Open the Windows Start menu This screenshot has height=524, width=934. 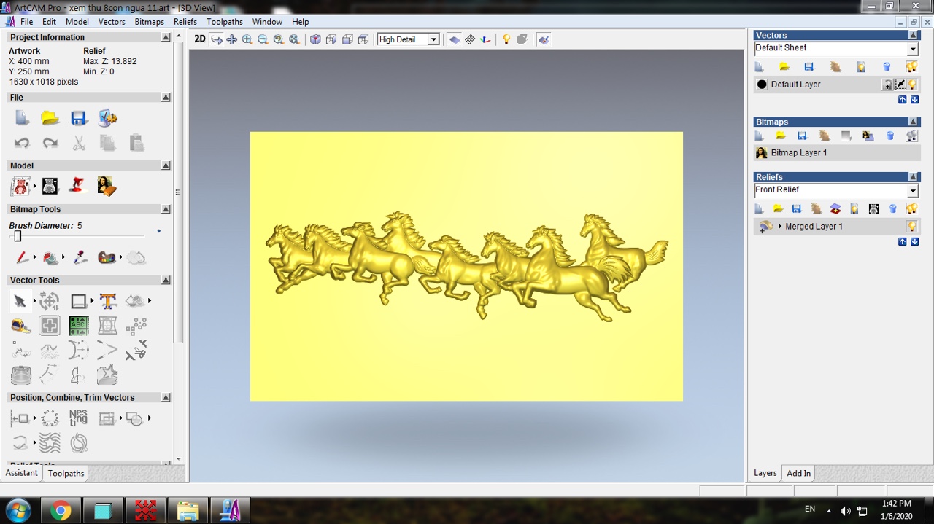coord(18,511)
